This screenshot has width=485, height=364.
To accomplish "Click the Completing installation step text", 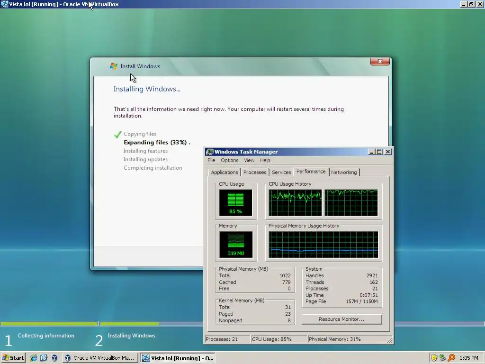I will pos(153,168).
